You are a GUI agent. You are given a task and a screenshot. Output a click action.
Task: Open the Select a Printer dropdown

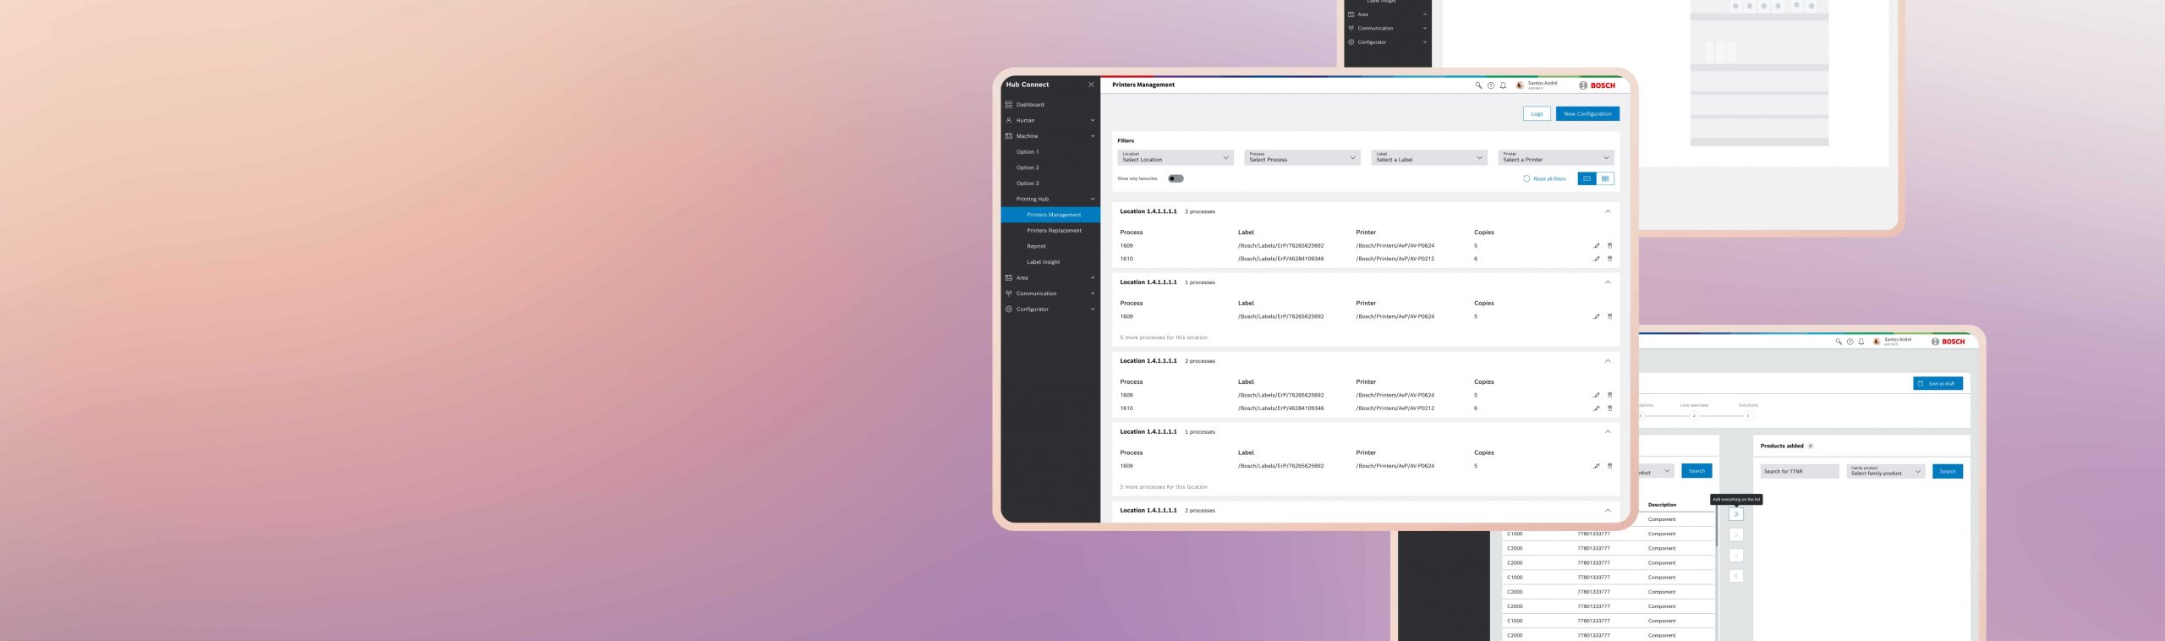coord(1556,157)
